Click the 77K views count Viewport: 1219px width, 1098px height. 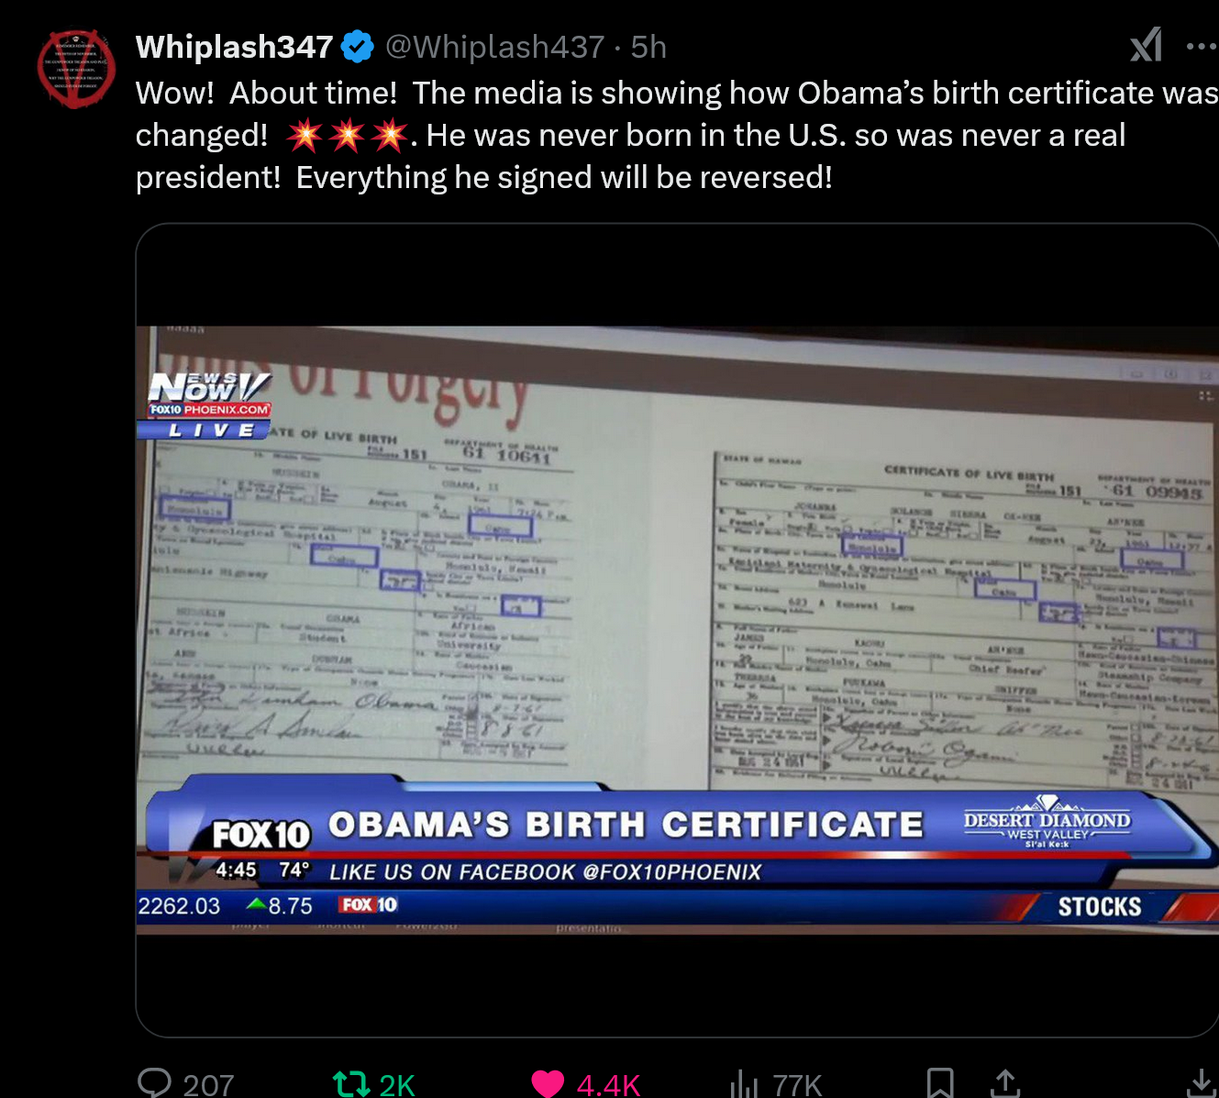(797, 1085)
